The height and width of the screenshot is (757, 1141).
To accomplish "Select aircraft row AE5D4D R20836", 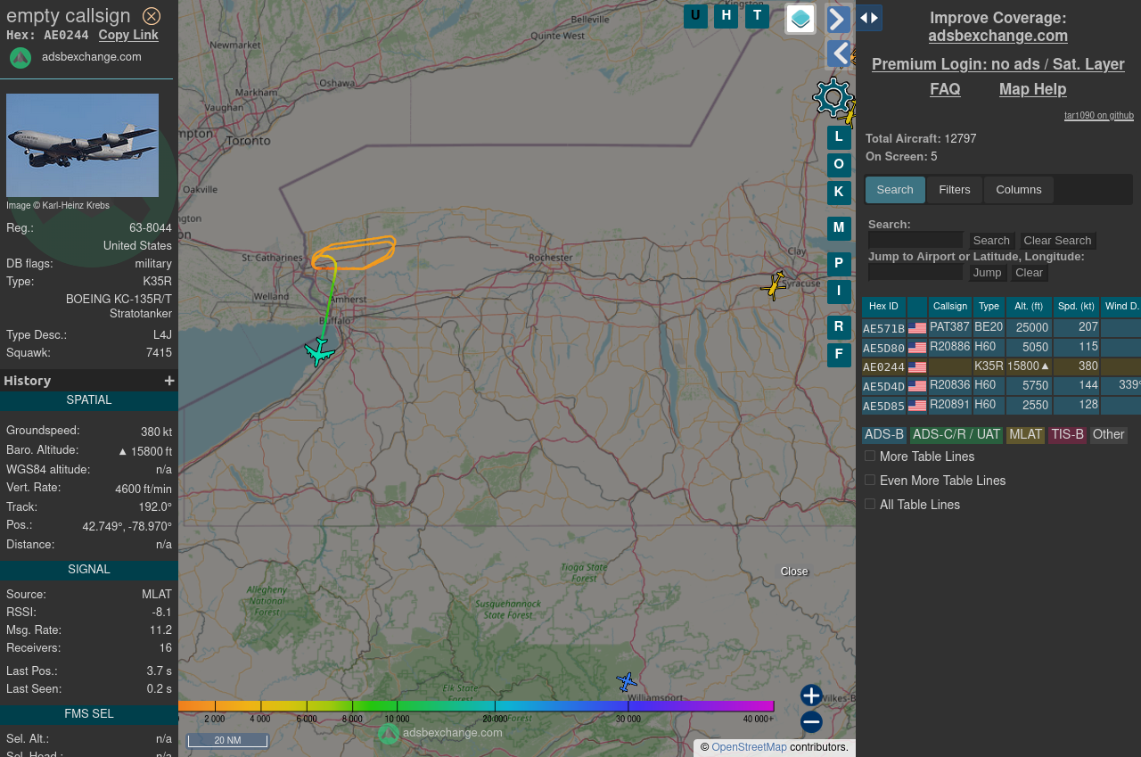I will pyautogui.click(x=1001, y=386).
